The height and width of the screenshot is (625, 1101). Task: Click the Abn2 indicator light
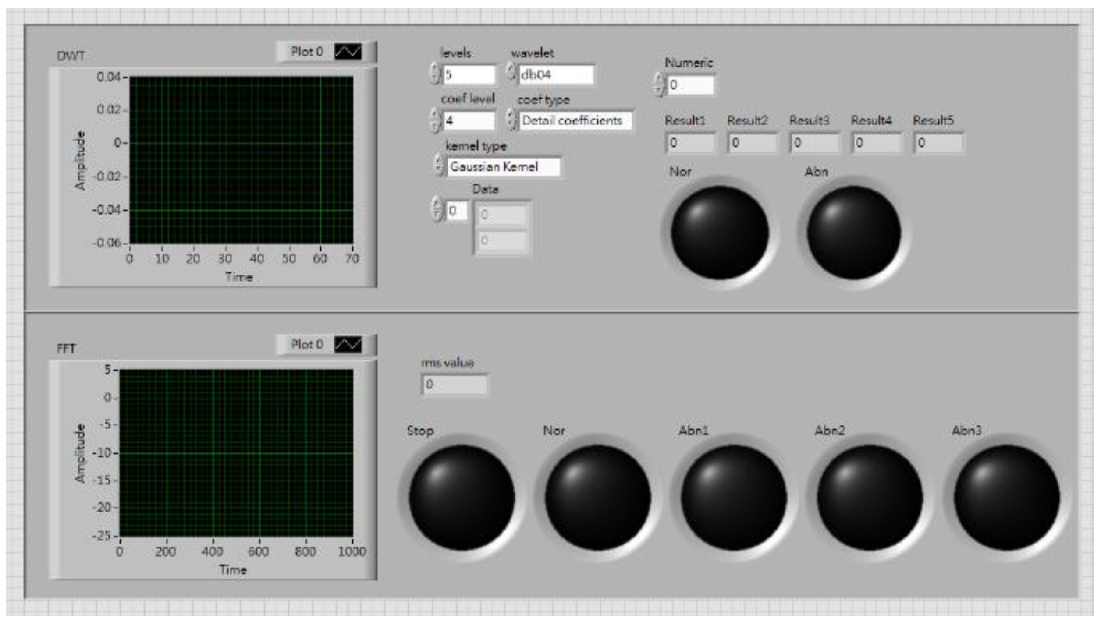point(870,498)
